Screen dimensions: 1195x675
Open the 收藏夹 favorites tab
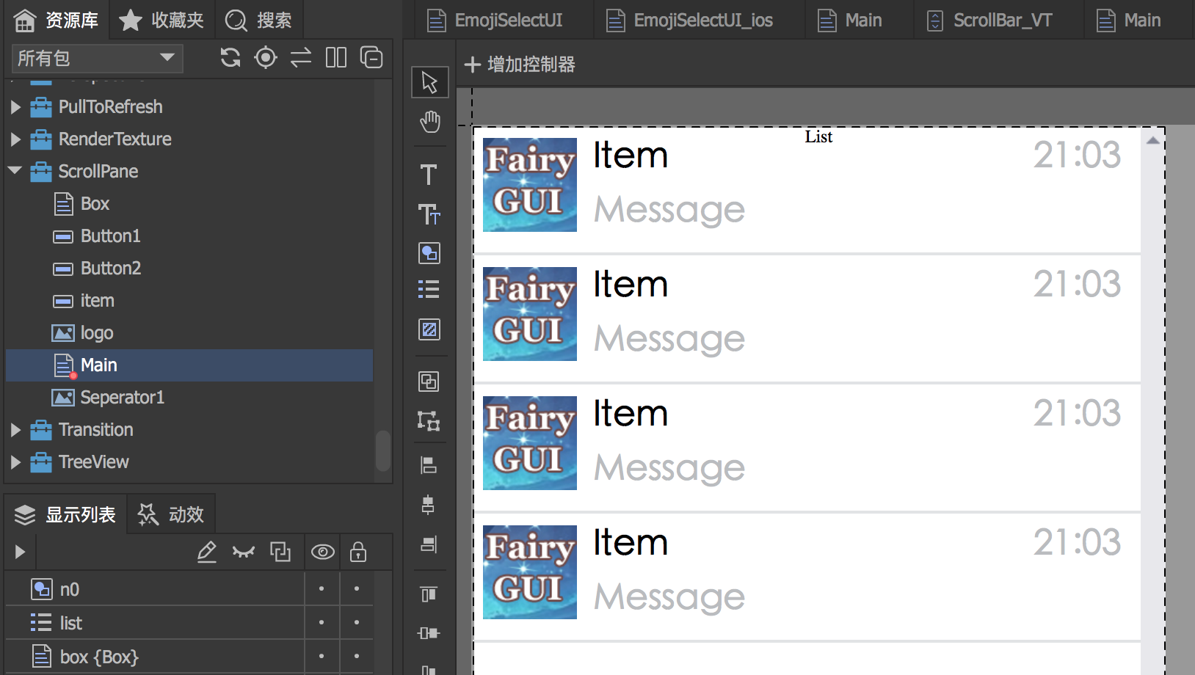point(162,20)
